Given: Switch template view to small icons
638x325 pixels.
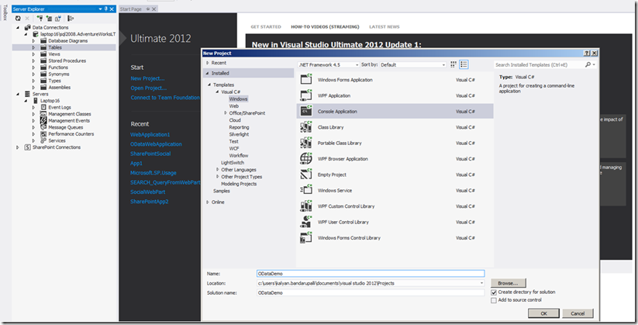Looking at the screenshot, I should point(453,64).
